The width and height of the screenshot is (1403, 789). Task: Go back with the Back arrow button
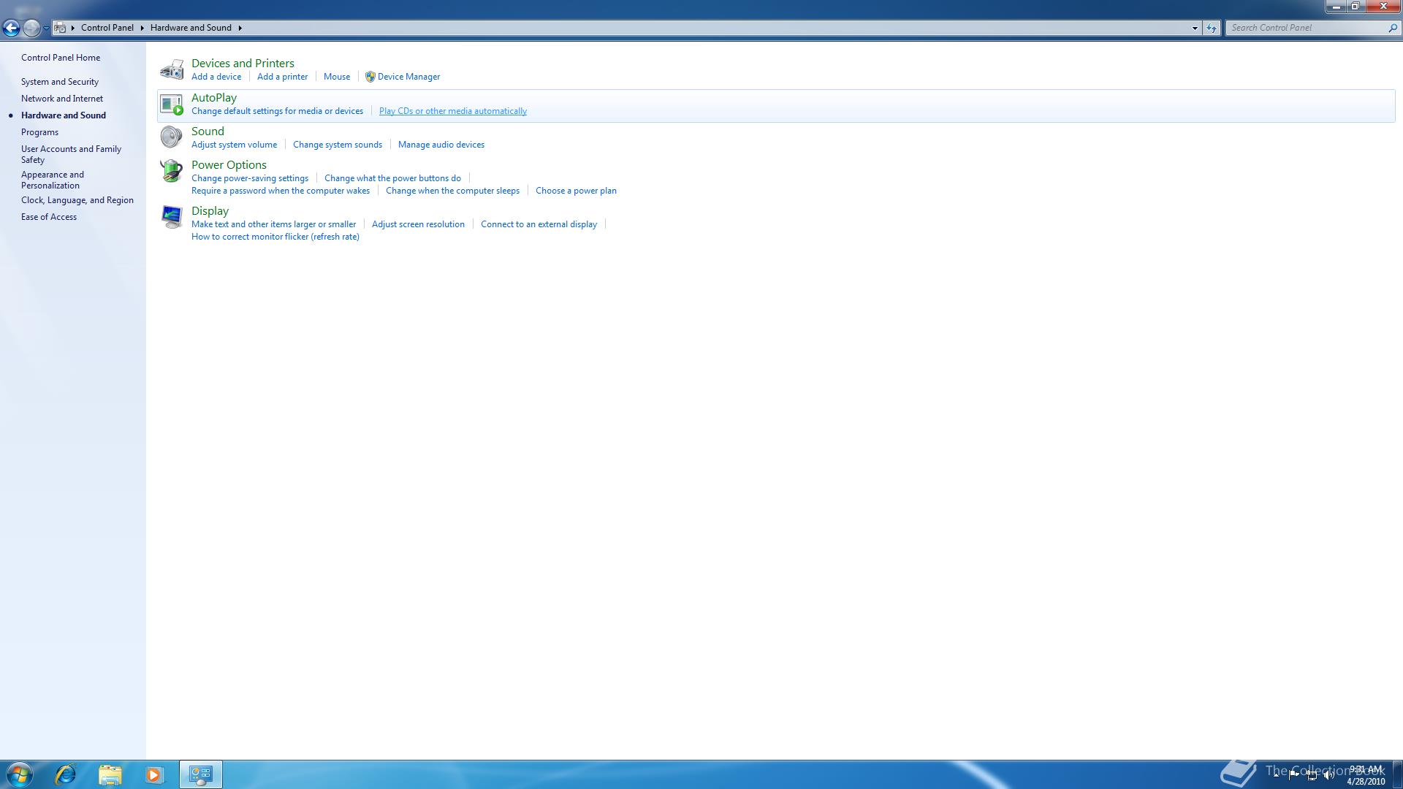(11, 28)
